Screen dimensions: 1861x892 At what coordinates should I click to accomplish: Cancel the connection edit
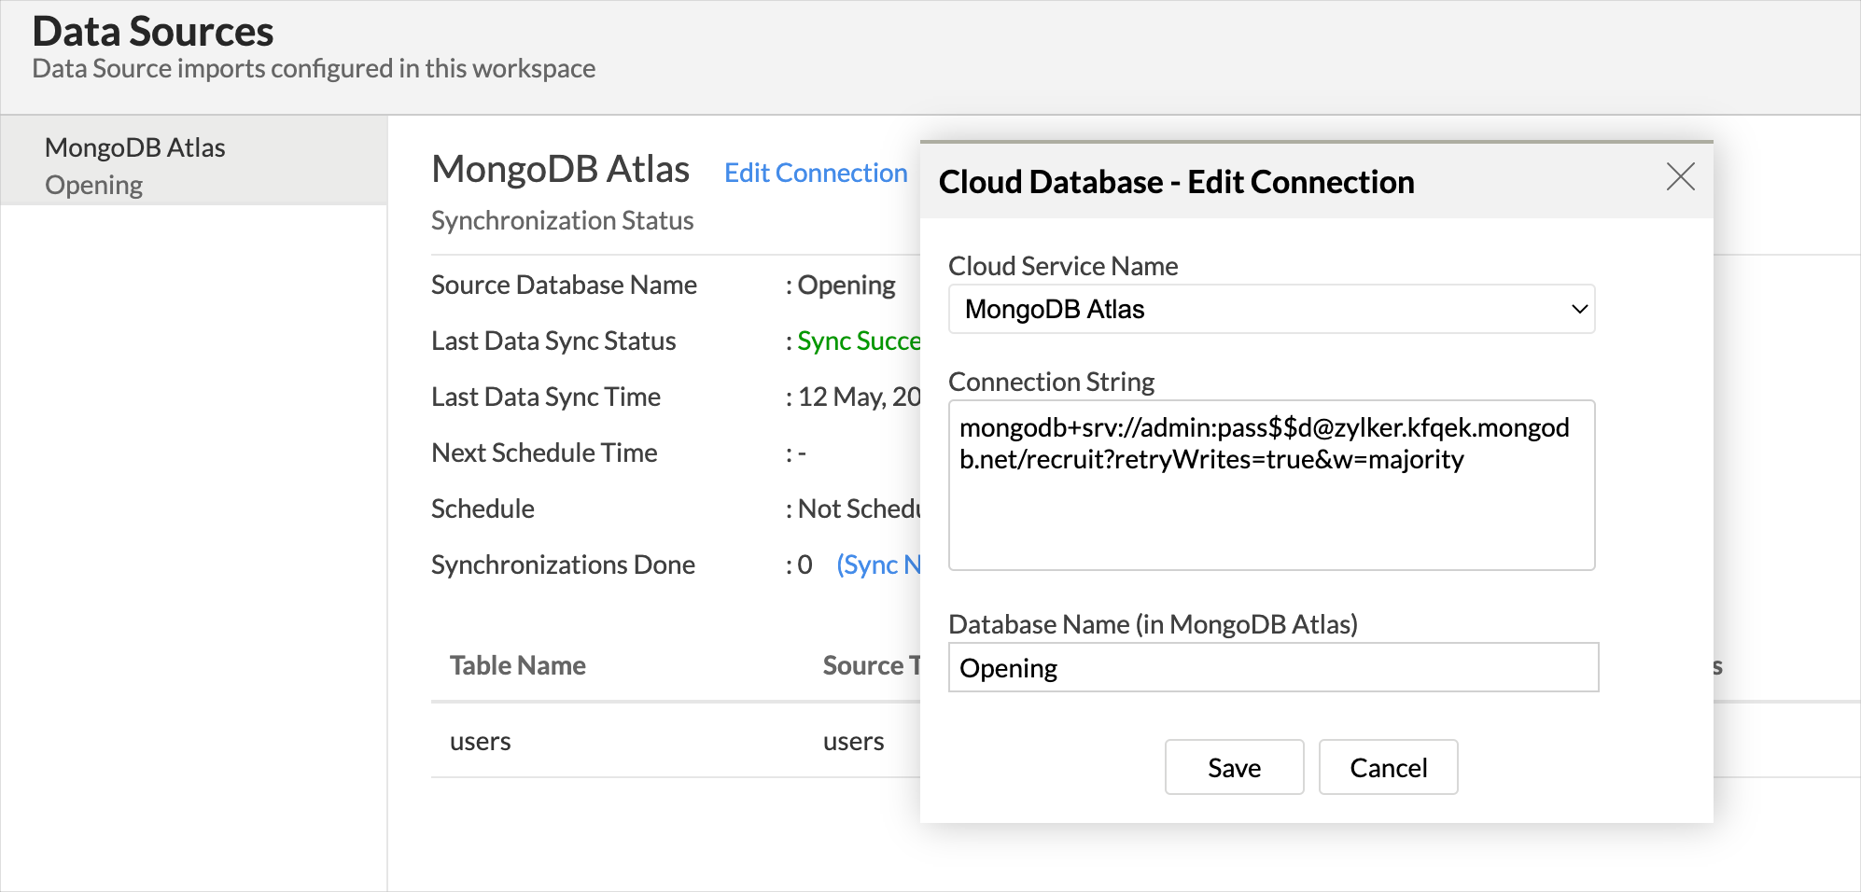(x=1388, y=767)
